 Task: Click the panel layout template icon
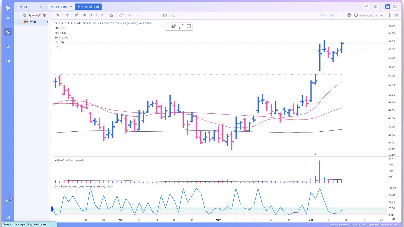tap(349, 15)
